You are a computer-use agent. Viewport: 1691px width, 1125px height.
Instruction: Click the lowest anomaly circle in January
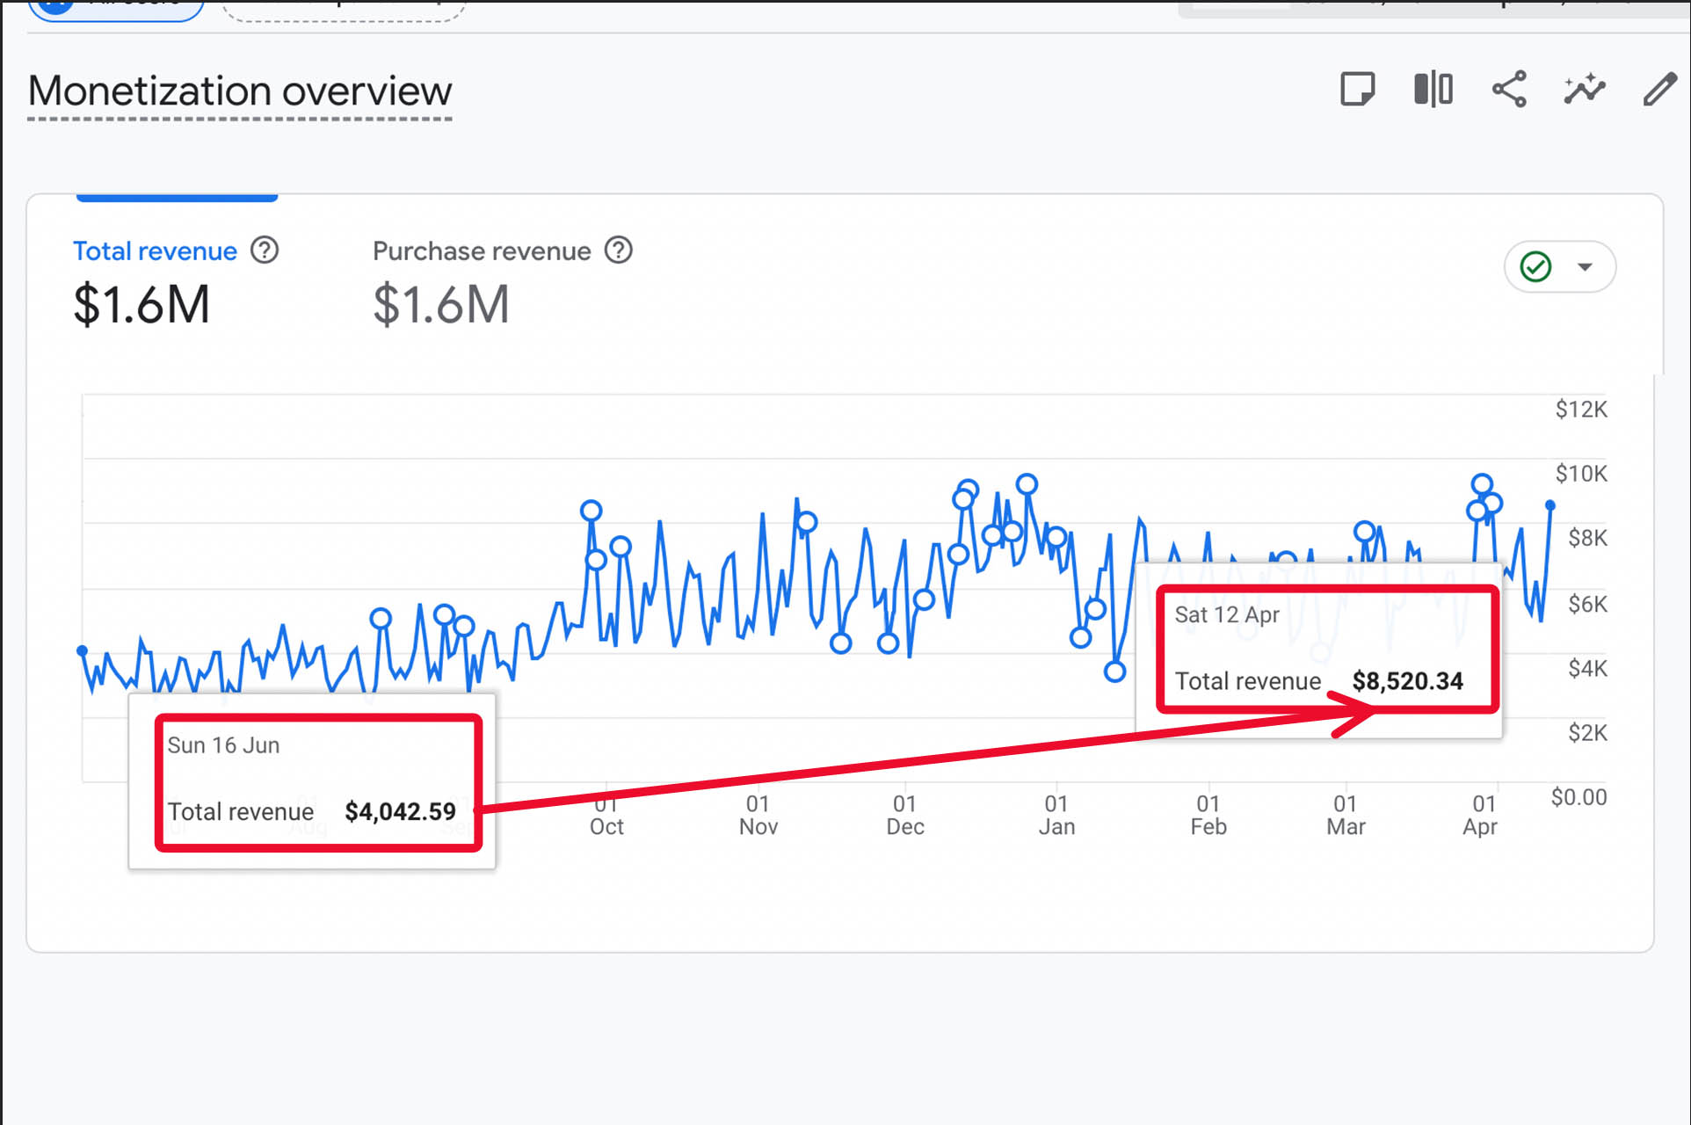pos(1114,672)
